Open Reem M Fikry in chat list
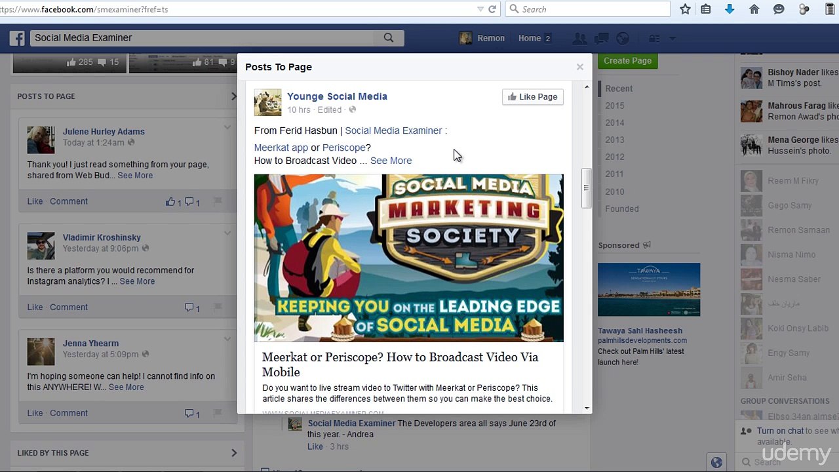839x472 pixels. click(x=793, y=181)
